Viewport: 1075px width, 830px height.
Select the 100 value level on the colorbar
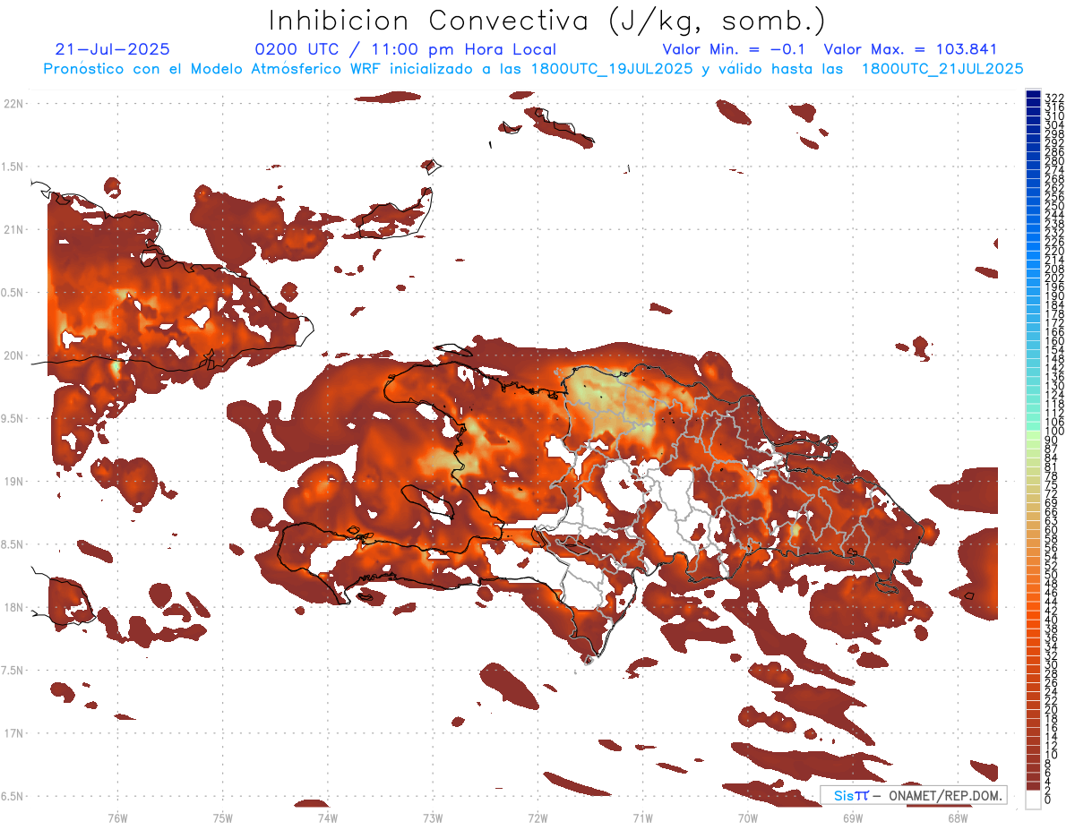coord(1033,432)
